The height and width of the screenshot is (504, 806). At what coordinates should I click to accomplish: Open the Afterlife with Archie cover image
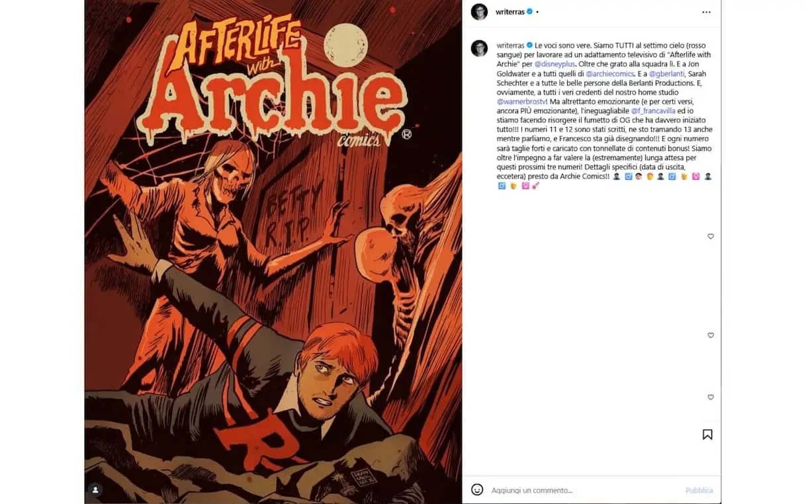[x=273, y=252]
